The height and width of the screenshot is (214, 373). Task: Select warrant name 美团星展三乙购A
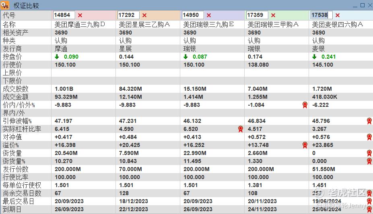(x=144, y=24)
